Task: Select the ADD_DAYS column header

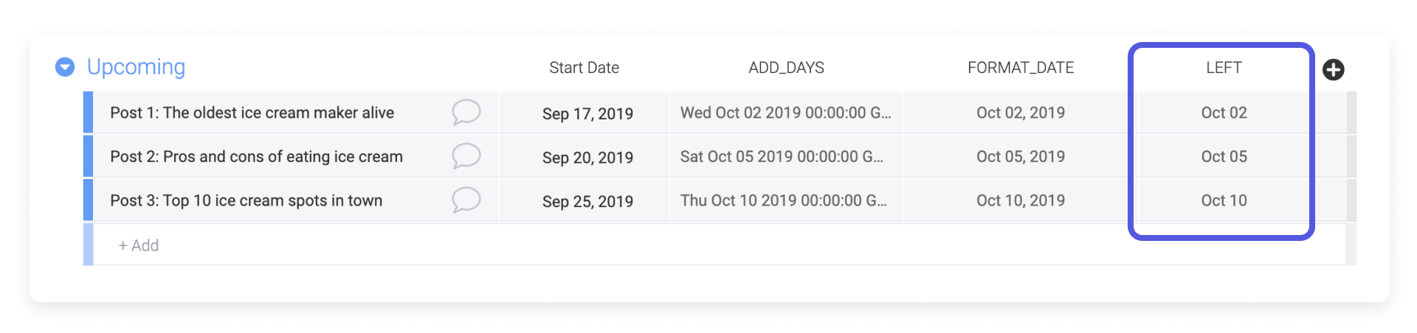Action: [x=786, y=68]
